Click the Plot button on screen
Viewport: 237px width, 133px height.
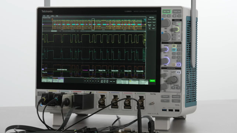click(154, 25)
